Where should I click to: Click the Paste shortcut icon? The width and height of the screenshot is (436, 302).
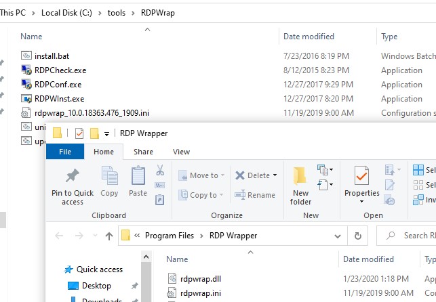[x=159, y=200]
